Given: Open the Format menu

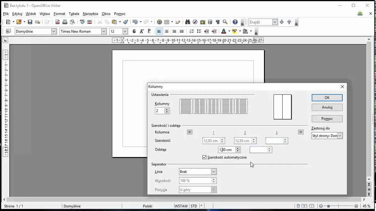Looking at the screenshot, I should point(59,14).
